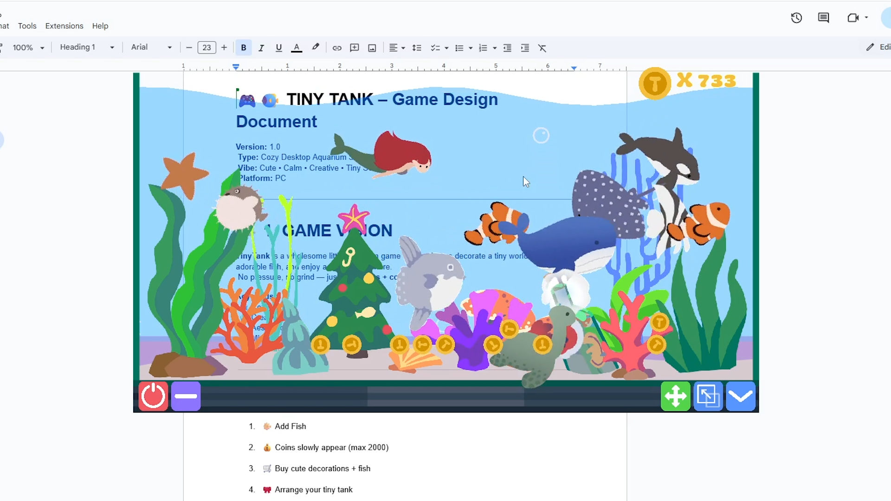Viewport: 891px width, 501px height.
Task: Open the Extensions menu
Action: (x=64, y=26)
